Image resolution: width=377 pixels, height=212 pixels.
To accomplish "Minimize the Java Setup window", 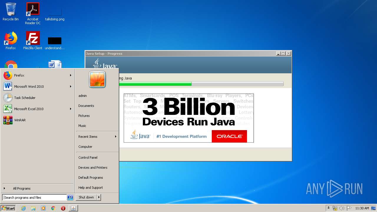I will pyautogui.click(x=278, y=54).
